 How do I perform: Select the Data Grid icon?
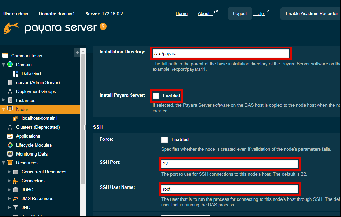(15, 73)
